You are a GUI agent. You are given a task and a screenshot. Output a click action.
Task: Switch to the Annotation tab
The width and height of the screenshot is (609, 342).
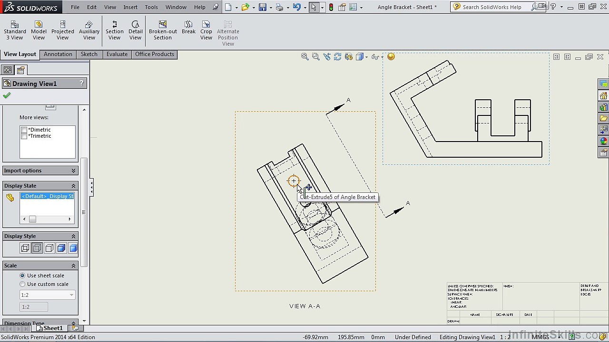coord(58,54)
